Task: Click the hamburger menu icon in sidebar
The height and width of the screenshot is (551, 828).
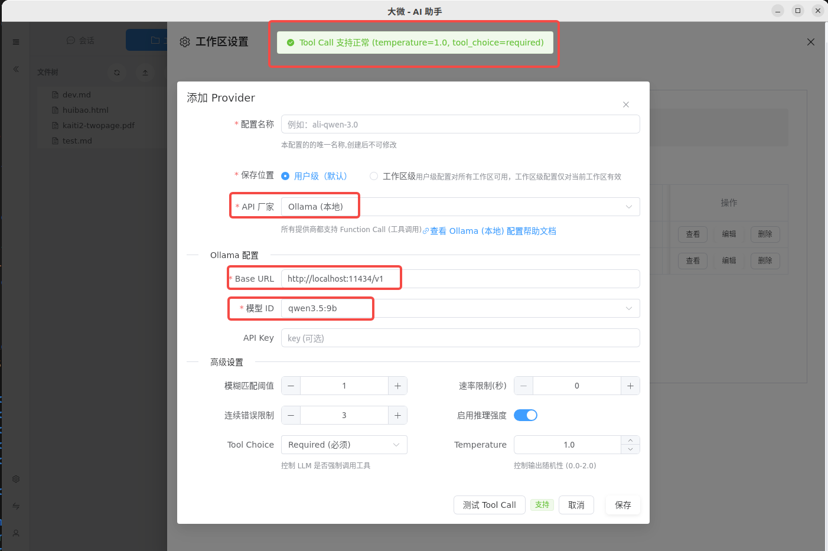Action: click(x=16, y=42)
